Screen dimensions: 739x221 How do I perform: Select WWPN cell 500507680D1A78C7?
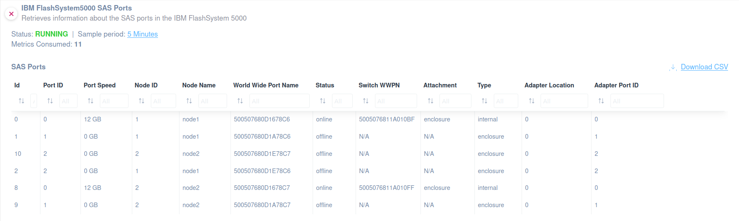262,205
